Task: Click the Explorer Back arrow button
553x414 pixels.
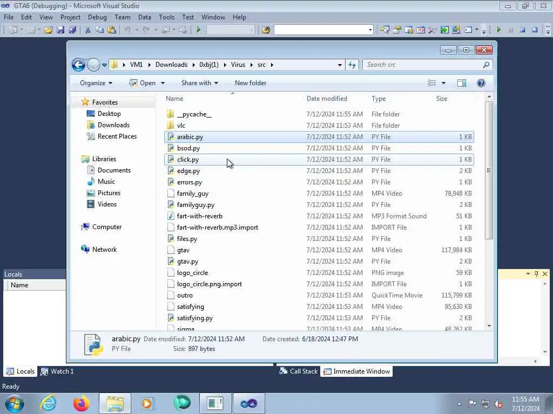Action: pyautogui.click(x=78, y=65)
